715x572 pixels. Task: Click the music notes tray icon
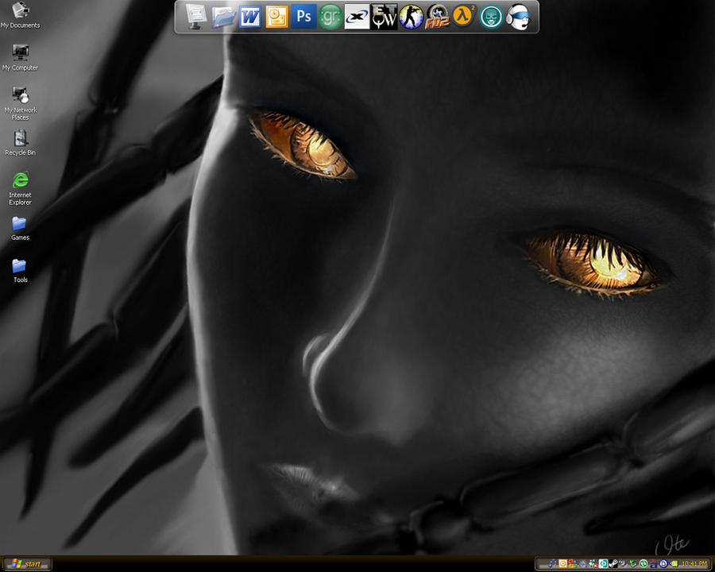(552, 564)
